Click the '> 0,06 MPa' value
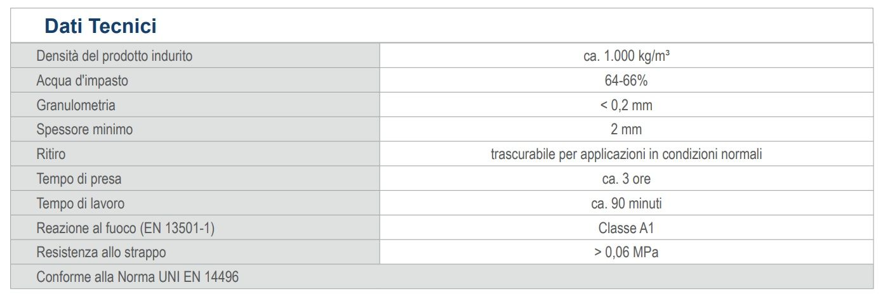Screen dimensions: 883x299 click(x=626, y=252)
